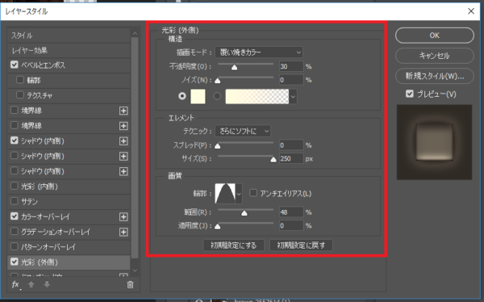
Task: Click the plus icon beside グラデーションオーバーレイ
Action: [123, 232]
